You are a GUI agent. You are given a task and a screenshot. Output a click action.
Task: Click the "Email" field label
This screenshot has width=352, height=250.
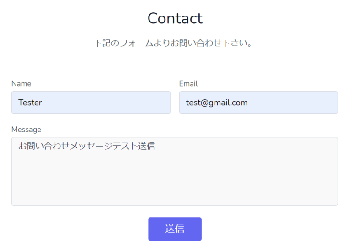click(x=188, y=83)
